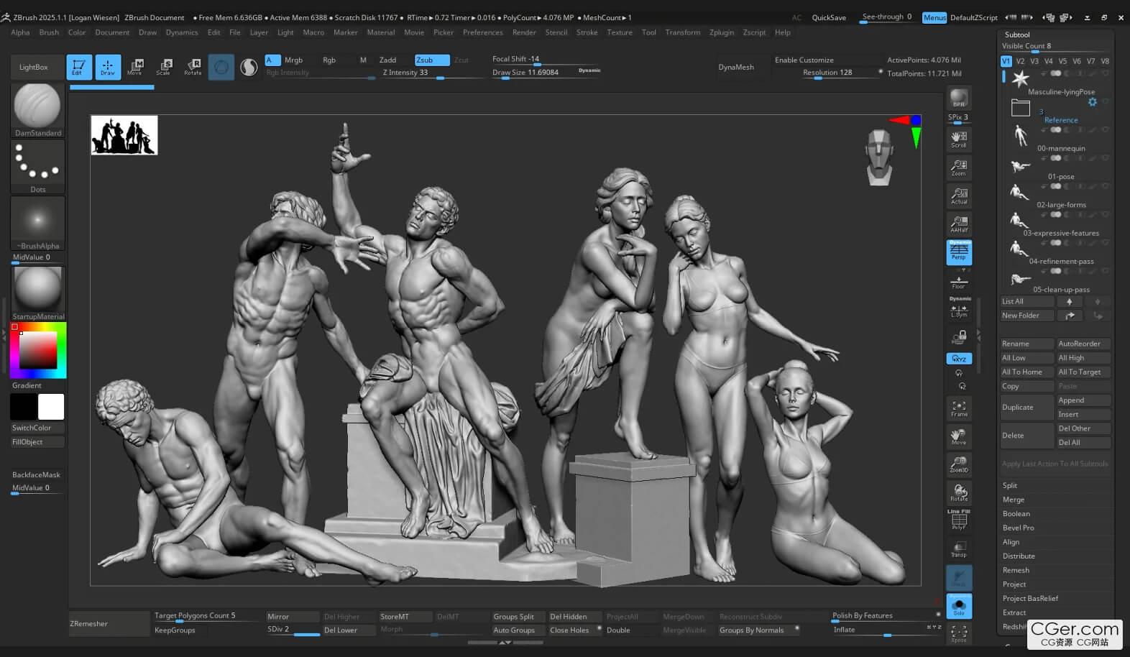Screen dimensions: 1130x657
Task: Activate the Edit mode button
Action: pyautogui.click(x=79, y=67)
